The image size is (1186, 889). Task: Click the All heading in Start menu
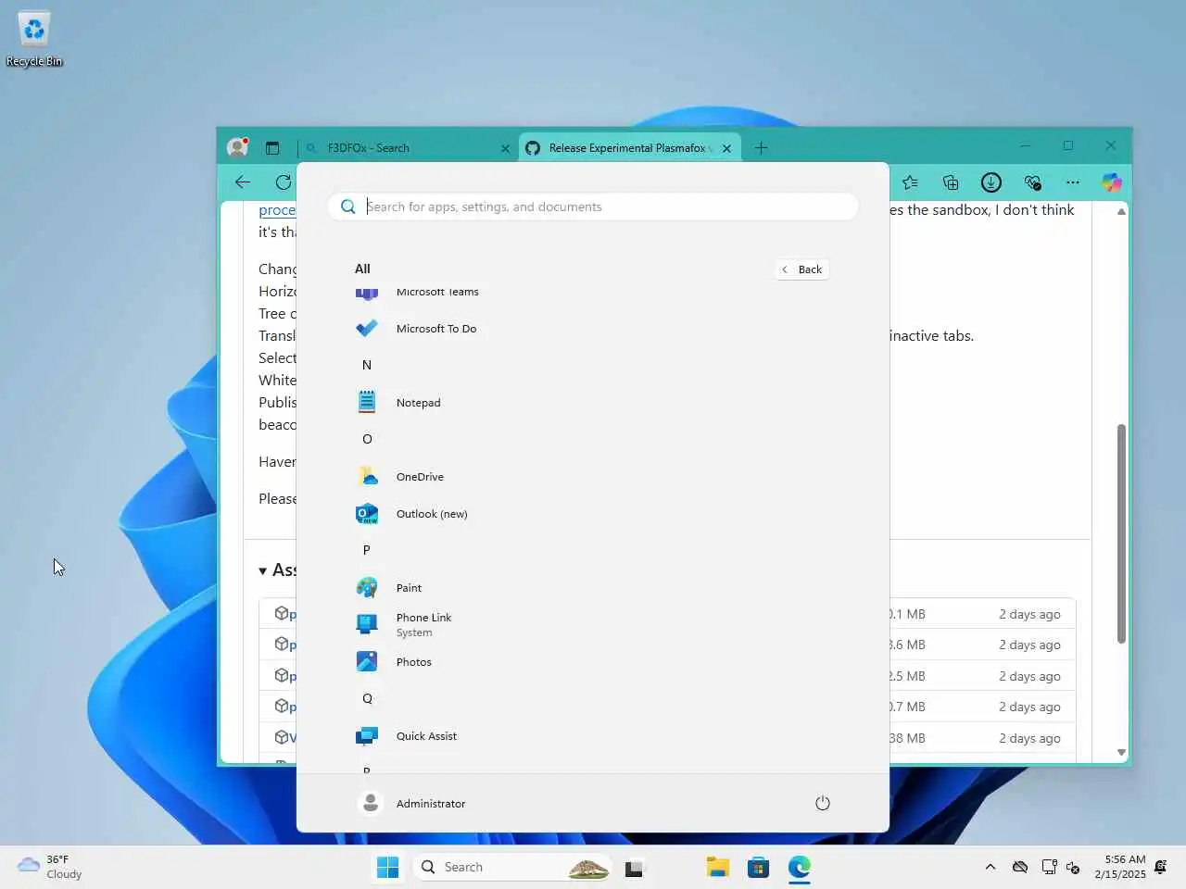coord(362,269)
